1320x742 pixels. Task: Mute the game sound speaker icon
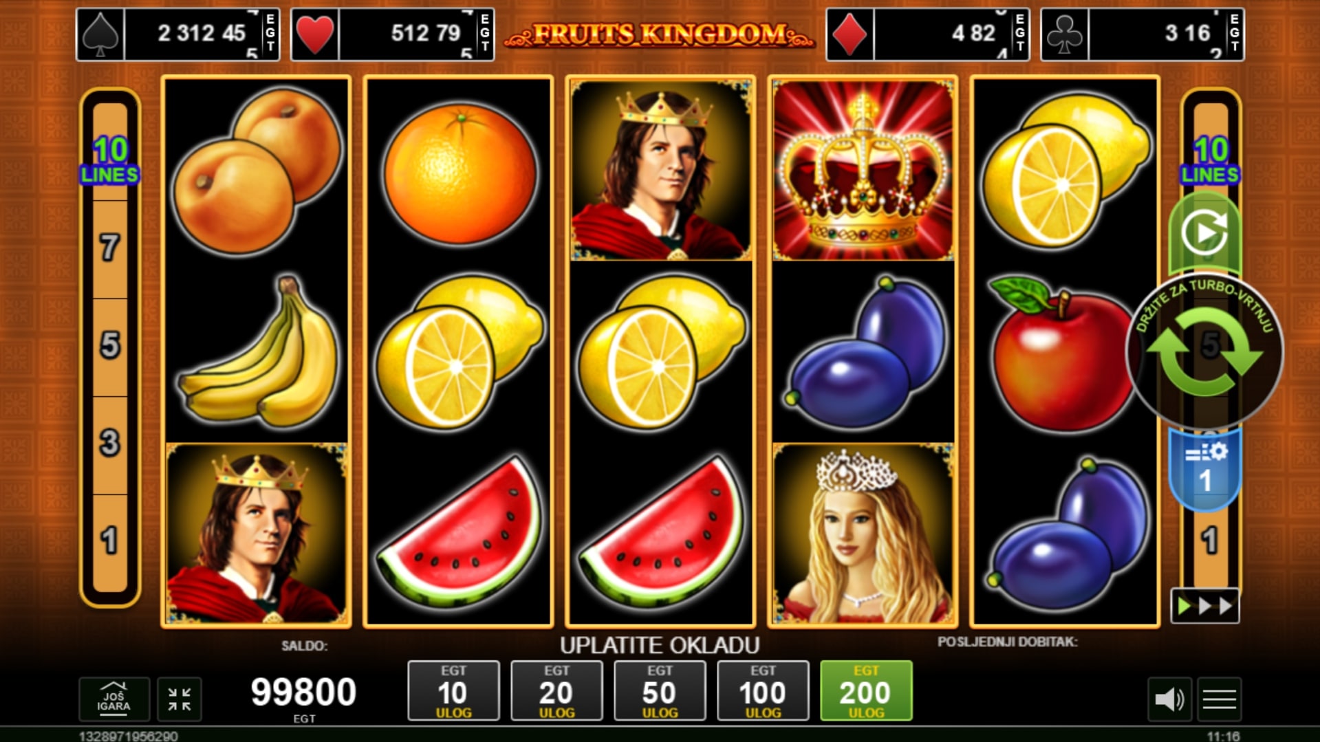(1169, 699)
